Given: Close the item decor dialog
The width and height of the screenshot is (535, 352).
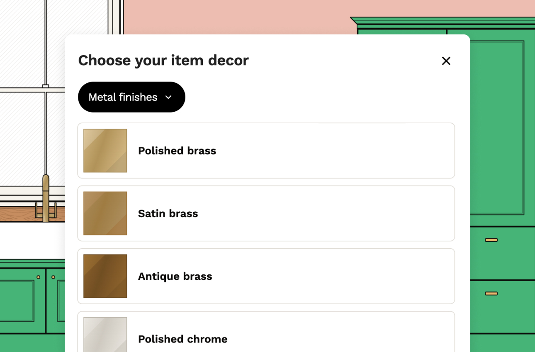Looking at the screenshot, I should (x=446, y=61).
